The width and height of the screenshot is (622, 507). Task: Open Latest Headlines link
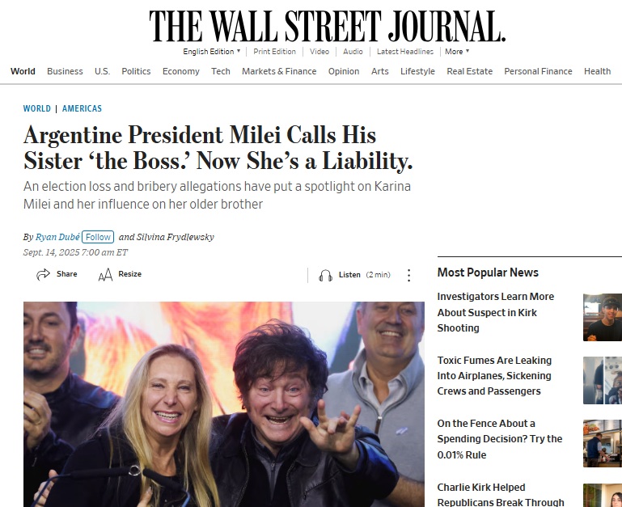404,52
